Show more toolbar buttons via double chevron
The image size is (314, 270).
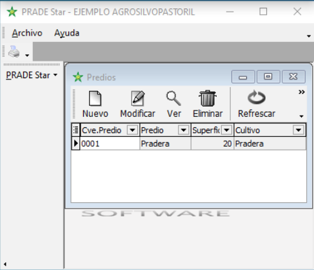[302, 92]
